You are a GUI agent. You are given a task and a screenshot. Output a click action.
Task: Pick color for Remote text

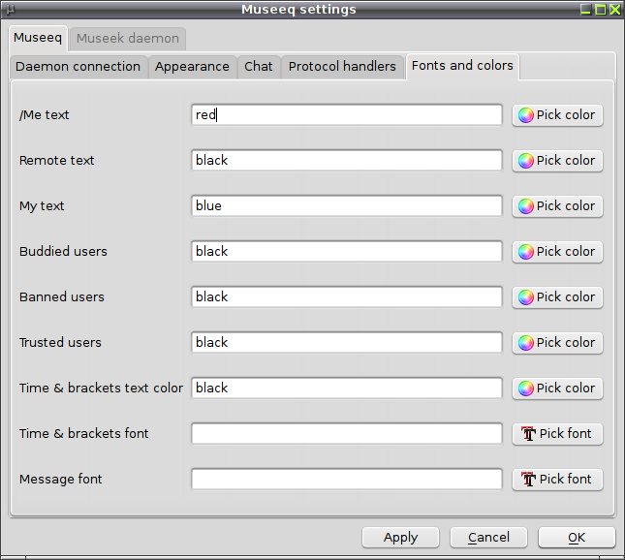tap(557, 161)
